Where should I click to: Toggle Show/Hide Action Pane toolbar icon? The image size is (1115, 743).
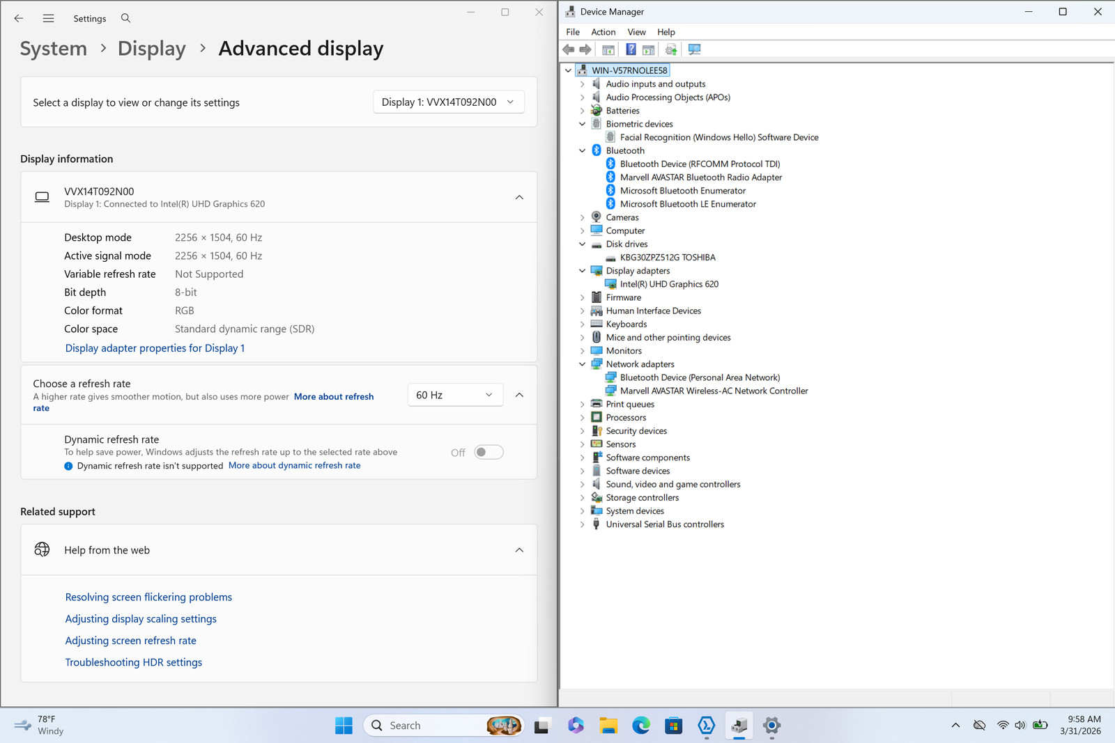648,49
